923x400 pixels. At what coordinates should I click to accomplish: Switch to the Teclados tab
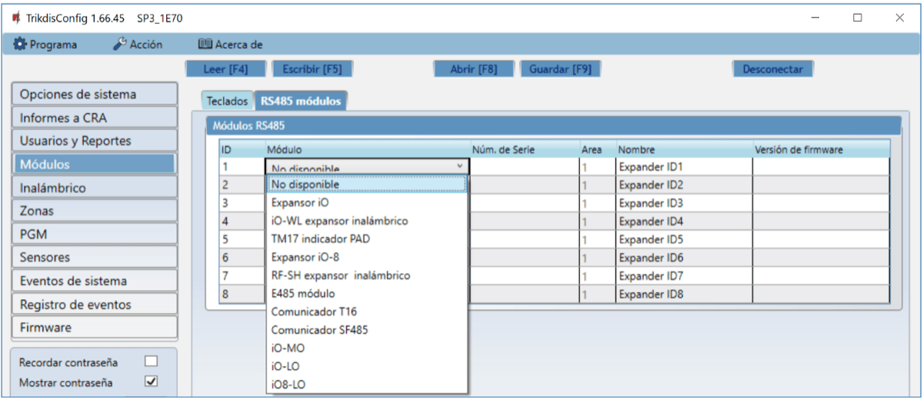coord(227,101)
